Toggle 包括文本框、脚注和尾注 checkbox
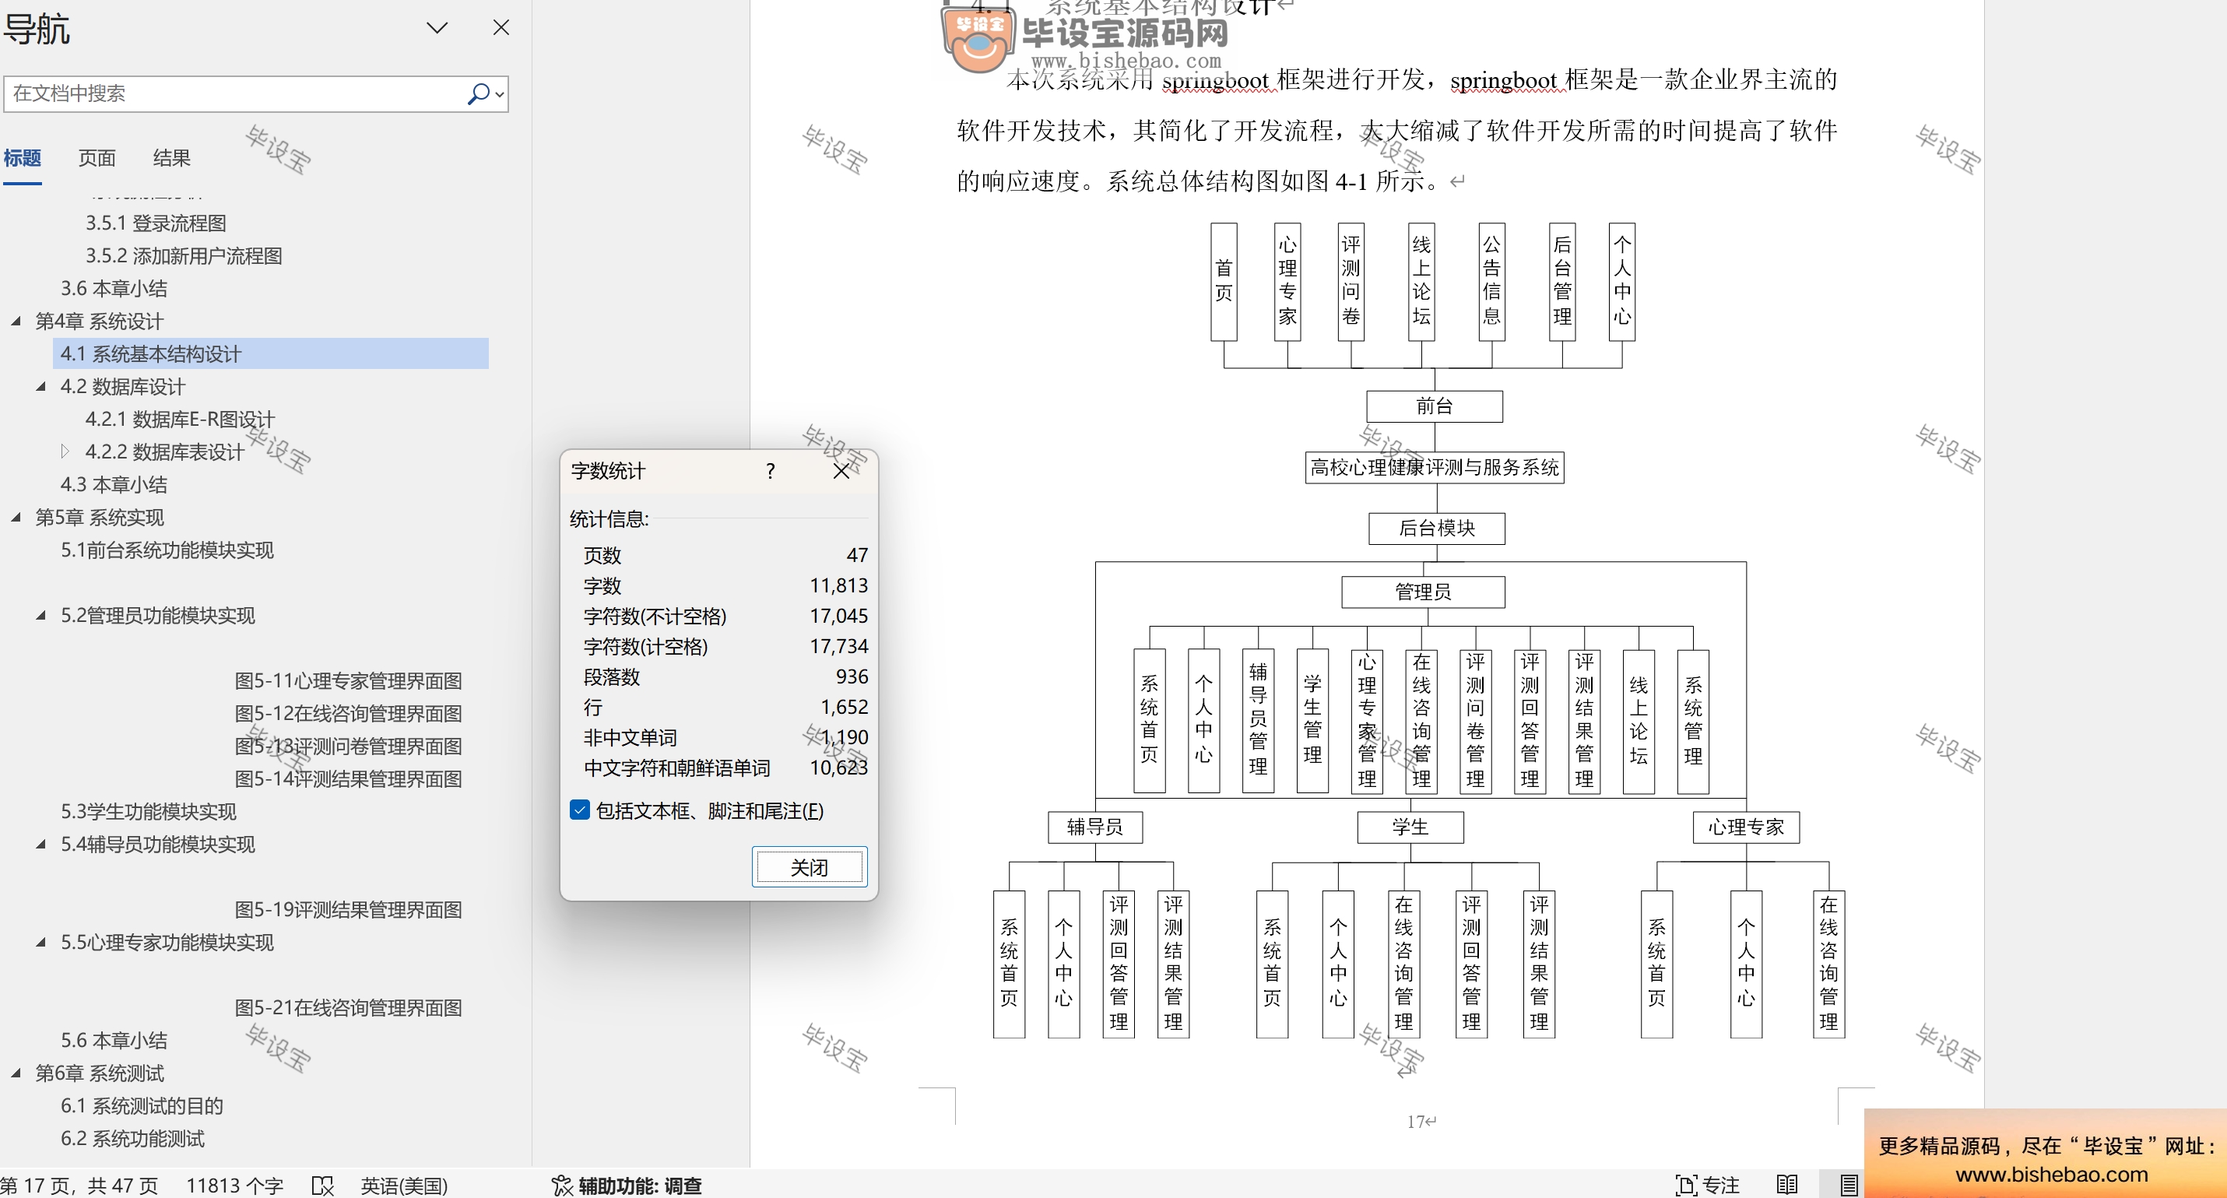The height and width of the screenshot is (1198, 2227). [x=580, y=810]
